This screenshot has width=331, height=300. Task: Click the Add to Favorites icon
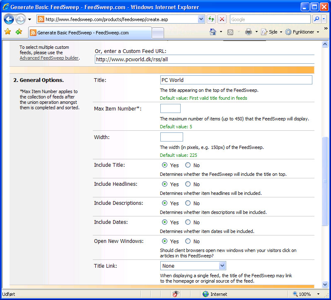19,32
